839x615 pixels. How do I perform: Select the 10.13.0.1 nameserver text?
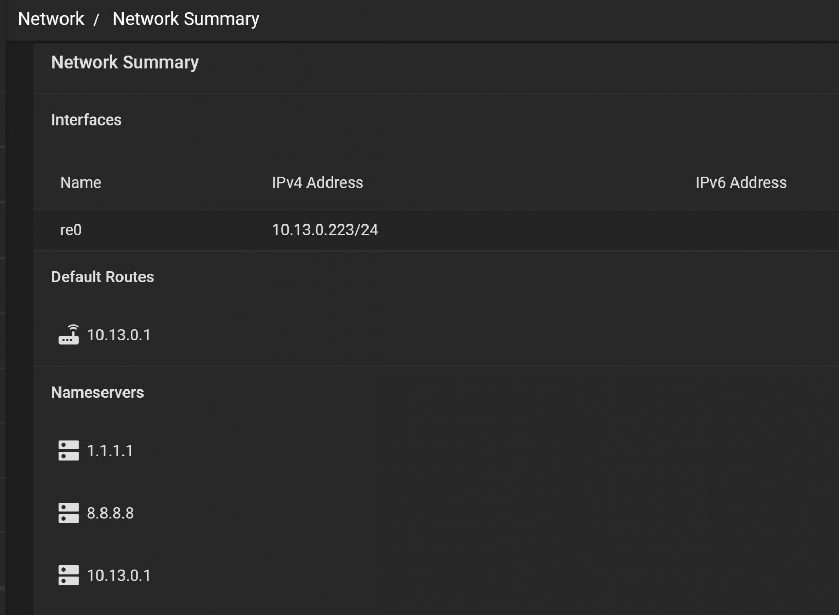coord(119,576)
